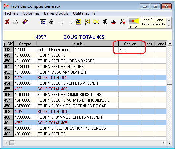Select row header 461
Viewport: 175px width, 149px height.
tap(8, 123)
